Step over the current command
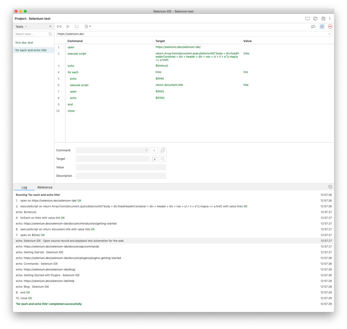347x329 pixels. [x=77, y=26]
